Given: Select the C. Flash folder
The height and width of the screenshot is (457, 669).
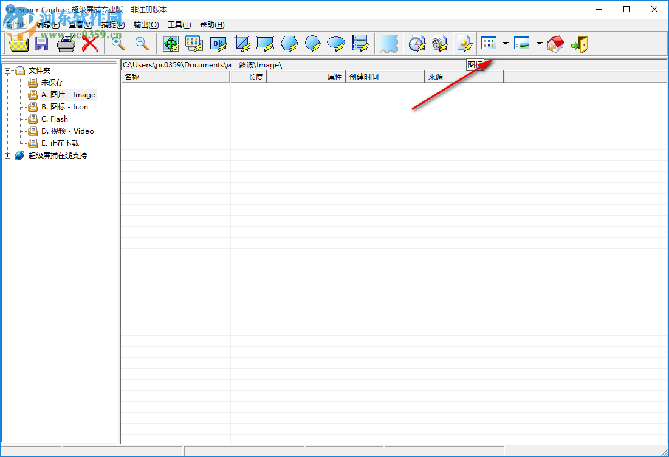Looking at the screenshot, I should (55, 119).
